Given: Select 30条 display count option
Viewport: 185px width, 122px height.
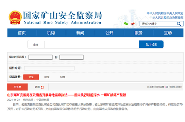Looking at the screenshot, I should pos(47,77).
